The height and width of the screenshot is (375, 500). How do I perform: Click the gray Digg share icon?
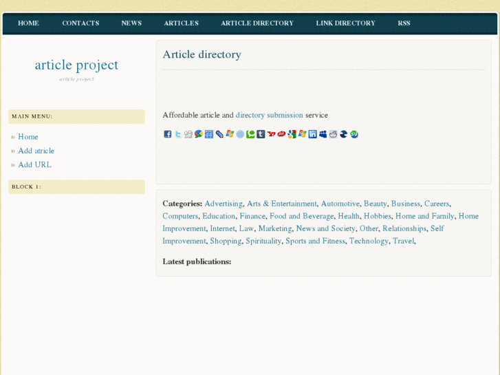(188, 134)
